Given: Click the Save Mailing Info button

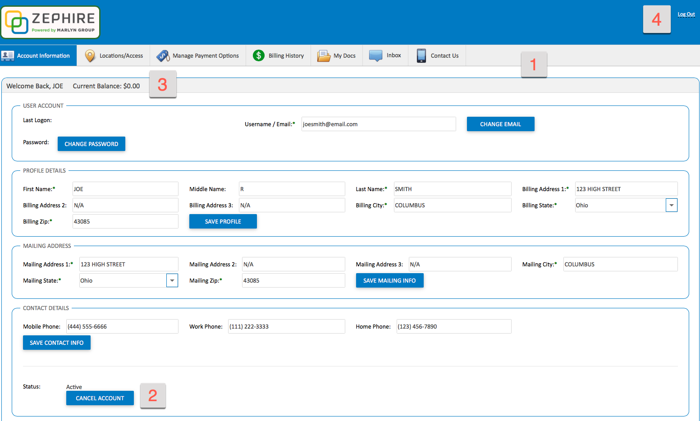Looking at the screenshot, I should [x=389, y=280].
